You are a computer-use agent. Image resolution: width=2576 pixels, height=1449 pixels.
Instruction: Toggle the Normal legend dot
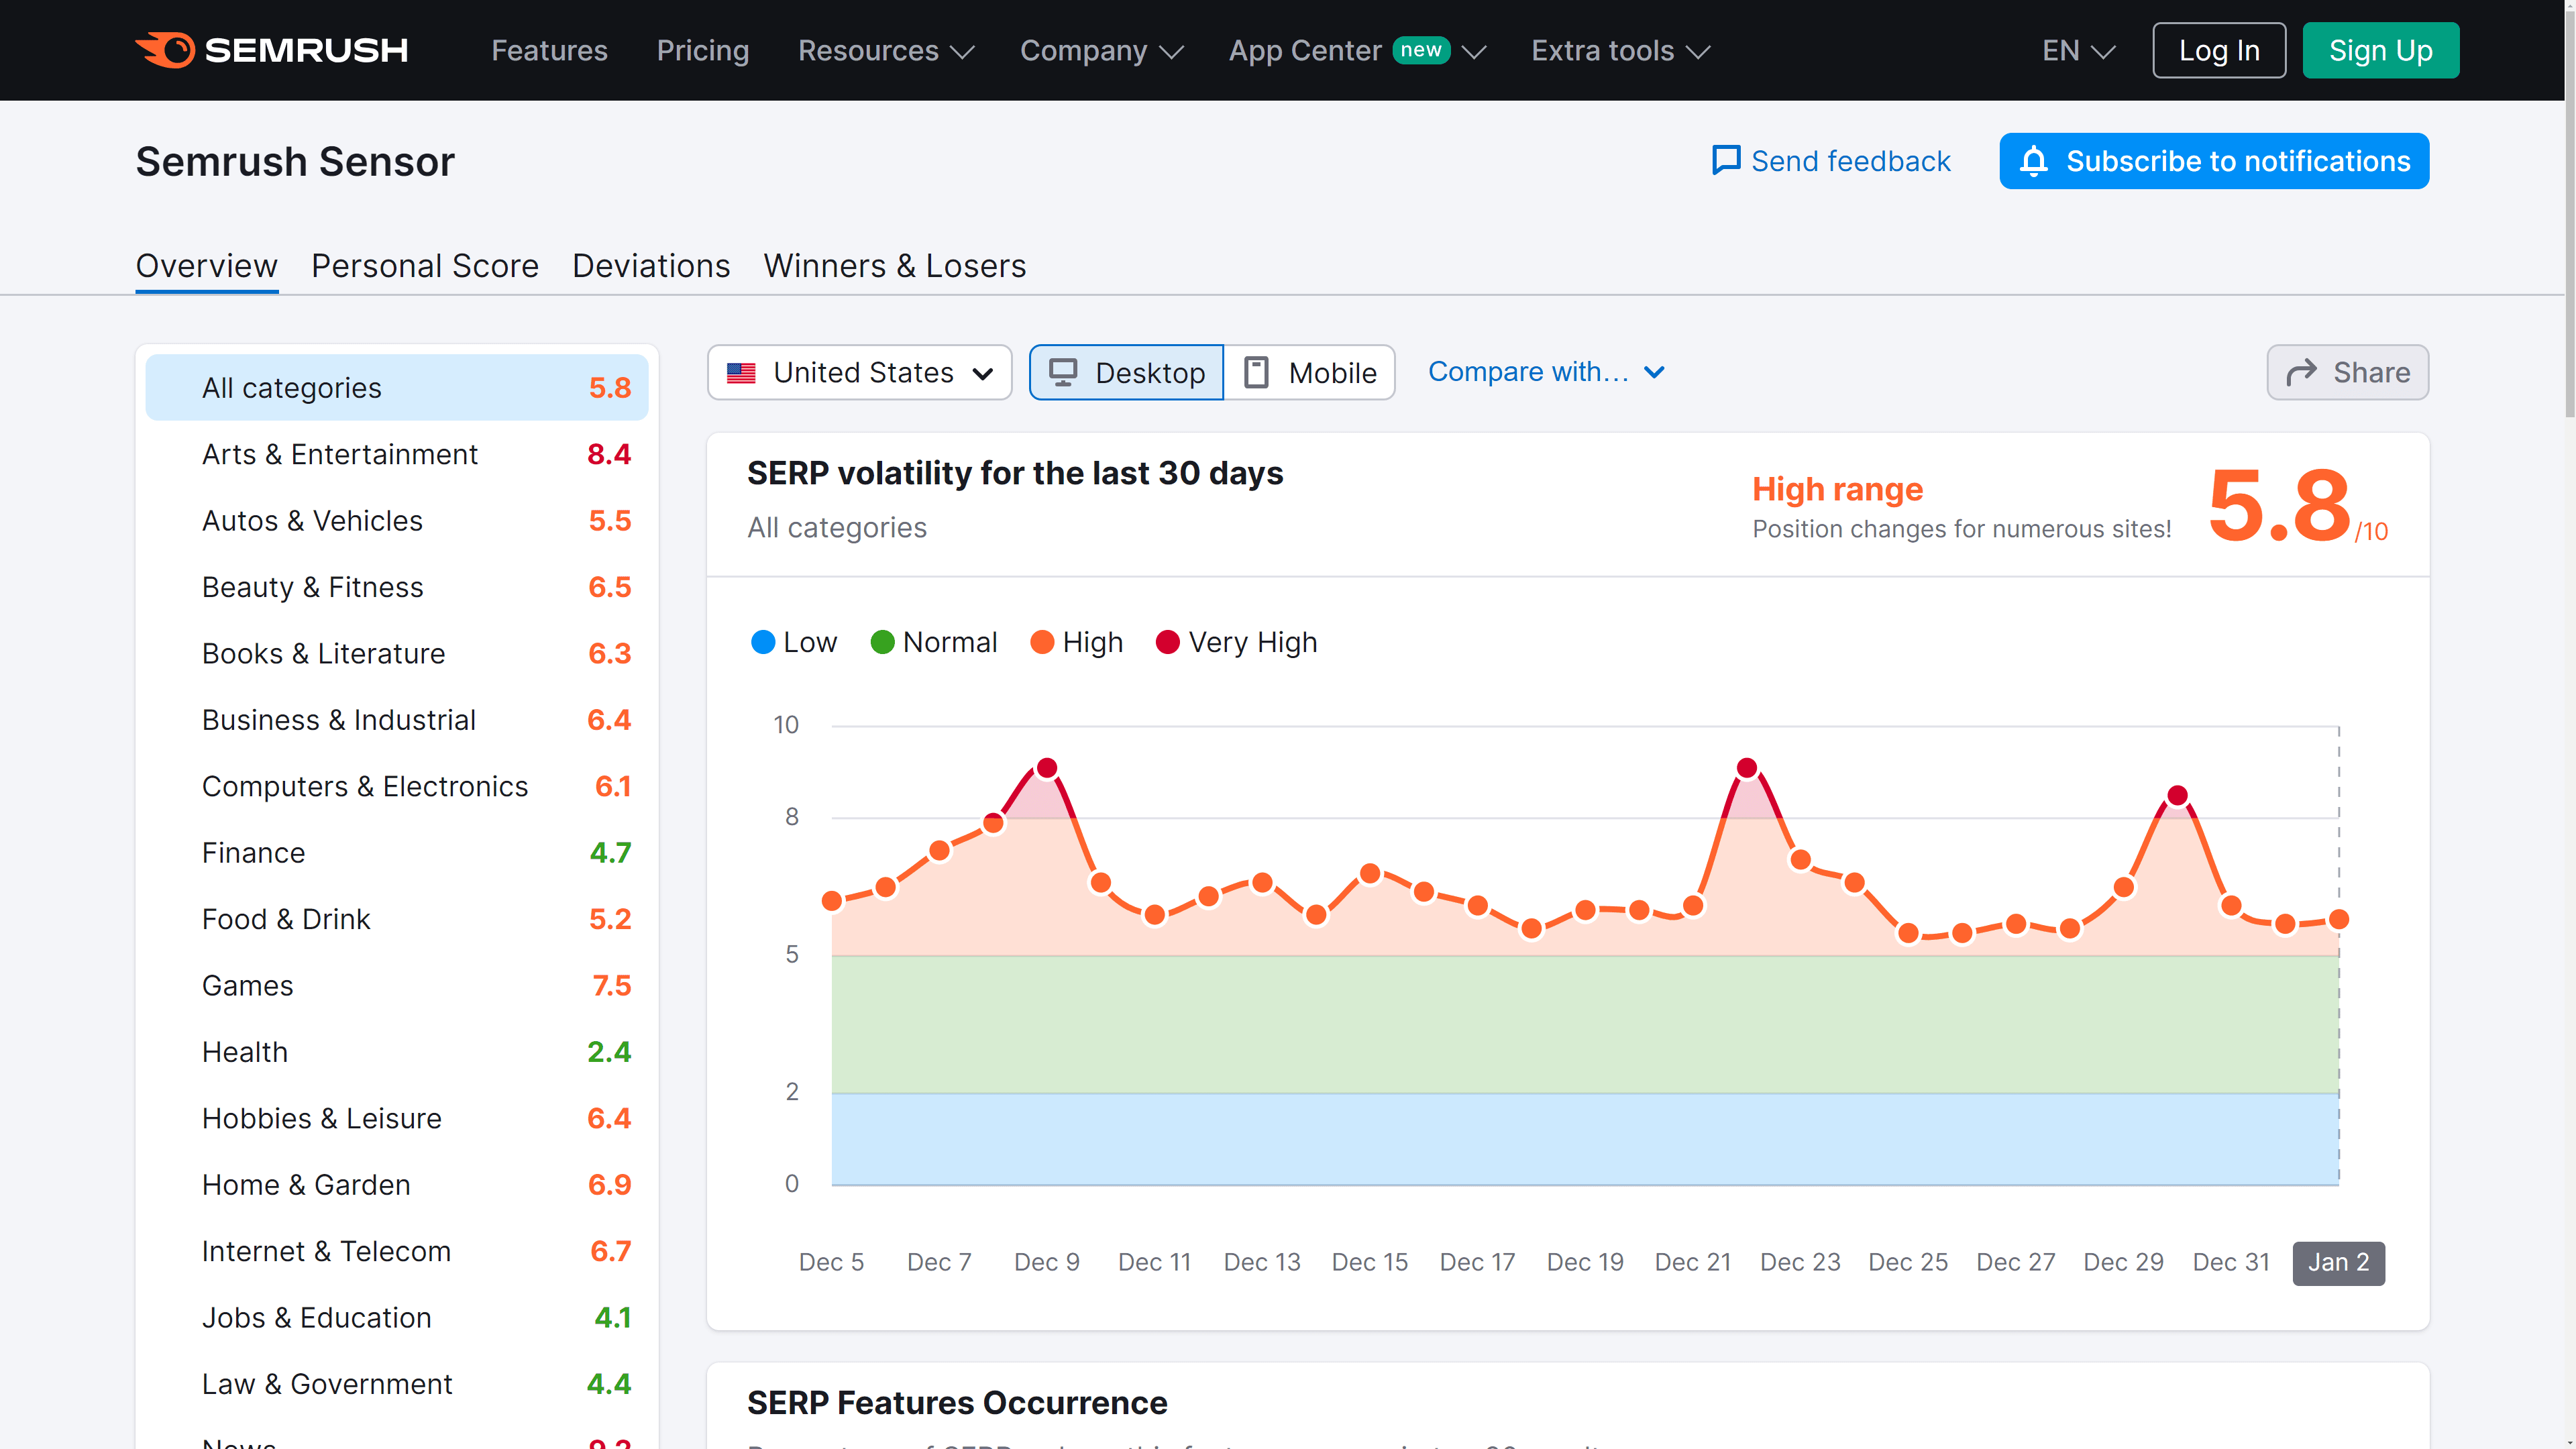click(882, 642)
